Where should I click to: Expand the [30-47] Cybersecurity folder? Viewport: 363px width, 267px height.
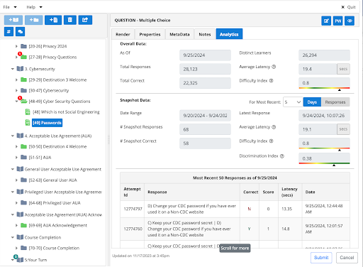[16, 90]
